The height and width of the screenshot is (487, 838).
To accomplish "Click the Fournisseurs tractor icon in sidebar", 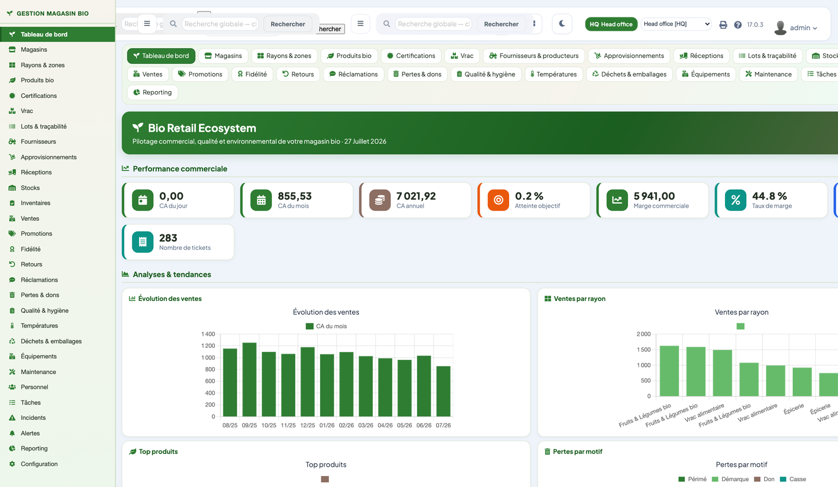I will coord(12,141).
